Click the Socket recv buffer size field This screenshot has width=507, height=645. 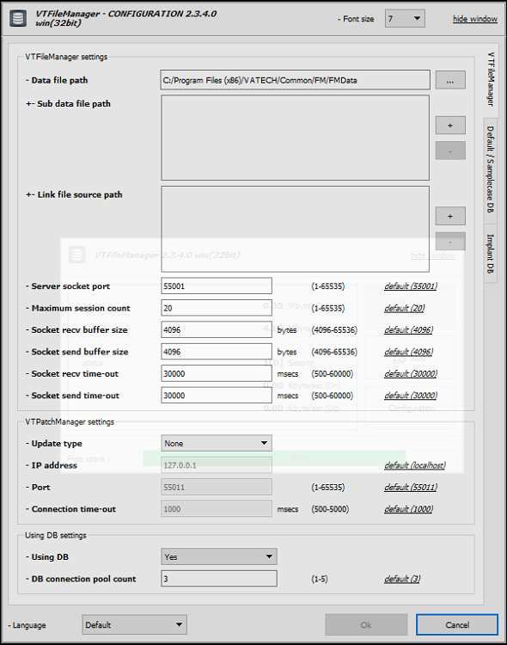click(217, 329)
